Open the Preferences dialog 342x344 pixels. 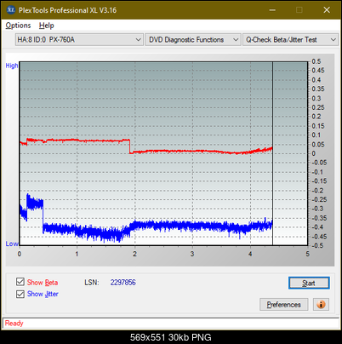coord(284,305)
